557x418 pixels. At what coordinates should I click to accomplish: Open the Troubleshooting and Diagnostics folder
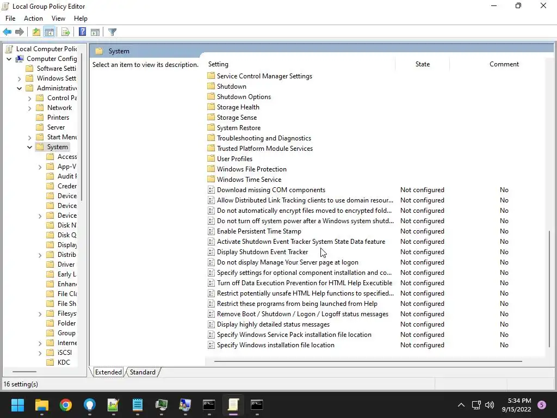[264, 138]
